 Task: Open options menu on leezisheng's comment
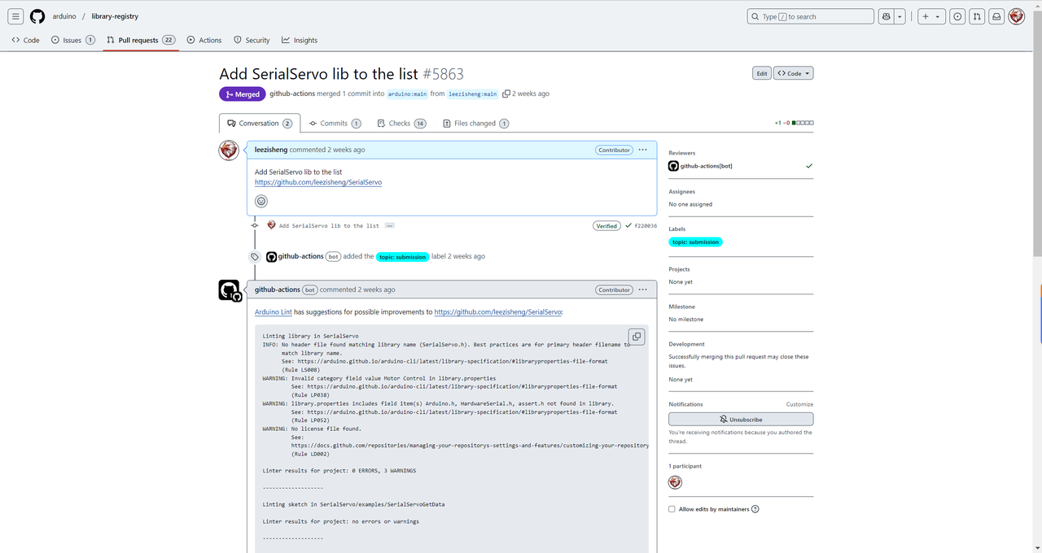coord(643,150)
